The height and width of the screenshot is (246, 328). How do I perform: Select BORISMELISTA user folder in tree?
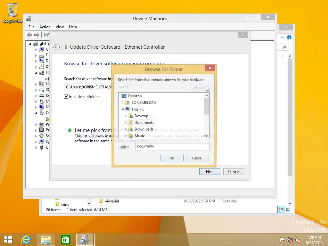point(144,102)
